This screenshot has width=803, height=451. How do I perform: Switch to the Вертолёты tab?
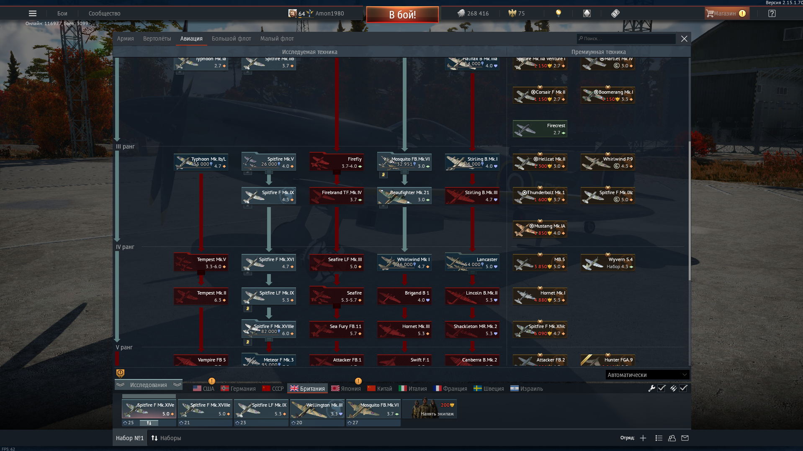(157, 38)
